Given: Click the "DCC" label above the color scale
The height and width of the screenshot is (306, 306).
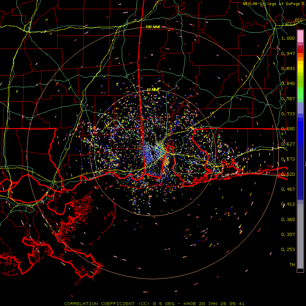Looking at the screenshot, I should (x=299, y=20).
